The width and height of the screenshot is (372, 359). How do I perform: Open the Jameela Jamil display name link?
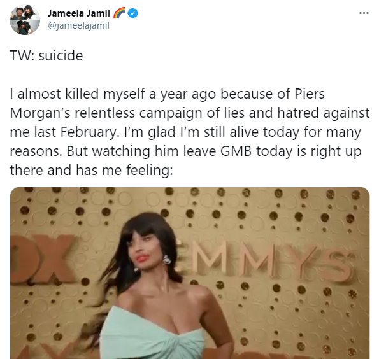pos(79,13)
